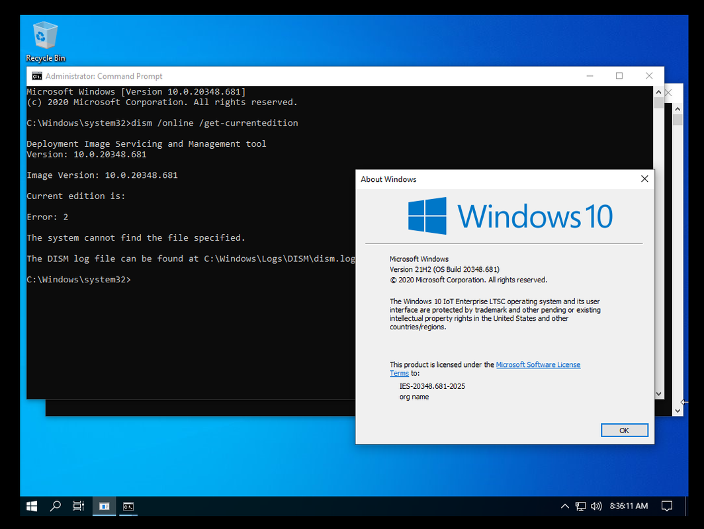The image size is (704, 529).
Task: Show hidden system tray icons
Action: [x=565, y=506]
